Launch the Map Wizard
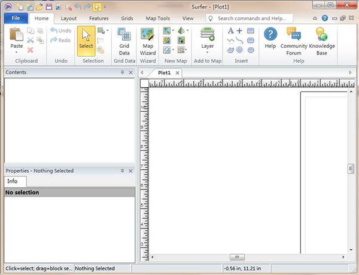This screenshot has height=275, width=359. tap(148, 35)
